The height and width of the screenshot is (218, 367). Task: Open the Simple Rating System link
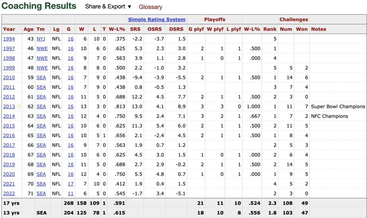pos(157,19)
